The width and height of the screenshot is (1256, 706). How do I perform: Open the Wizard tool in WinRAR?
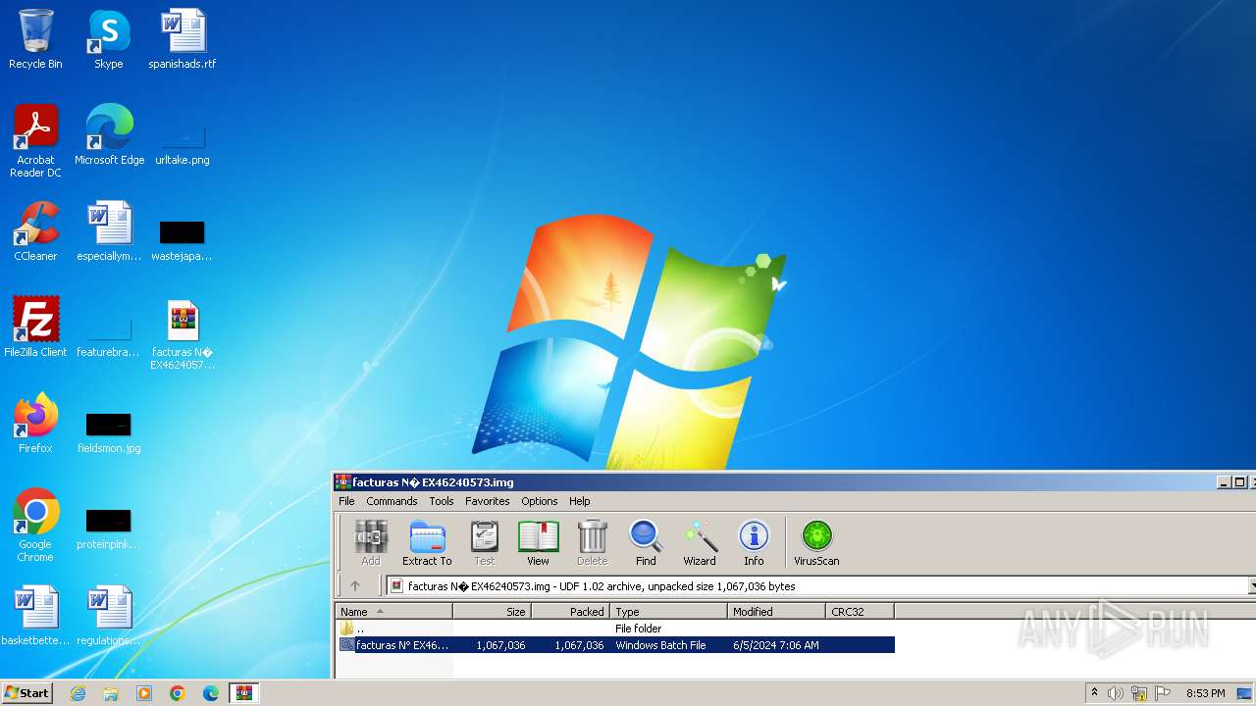tap(700, 543)
